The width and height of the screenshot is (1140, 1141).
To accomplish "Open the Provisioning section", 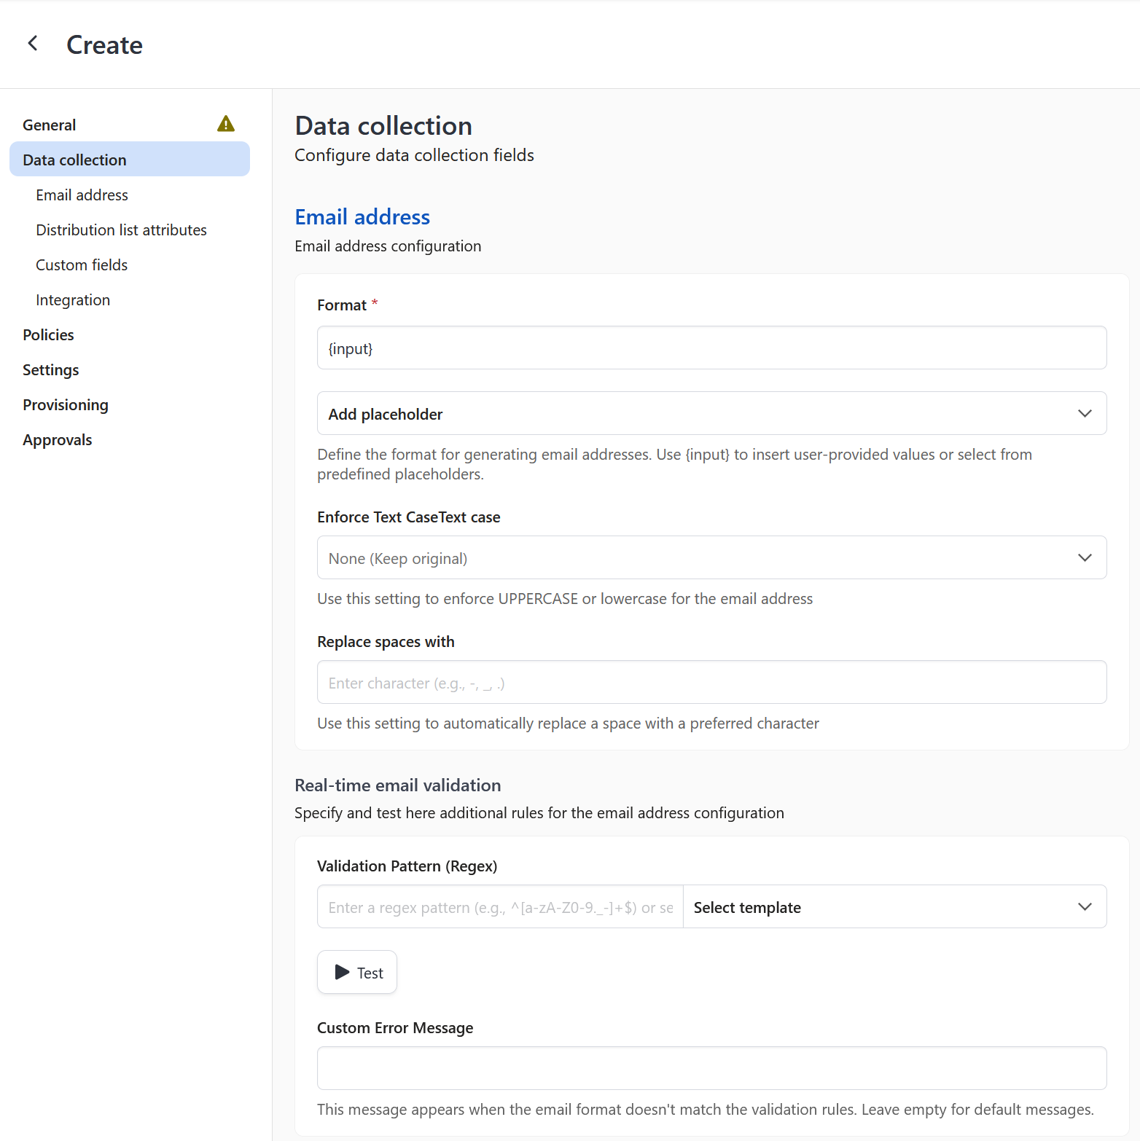I will (66, 404).
